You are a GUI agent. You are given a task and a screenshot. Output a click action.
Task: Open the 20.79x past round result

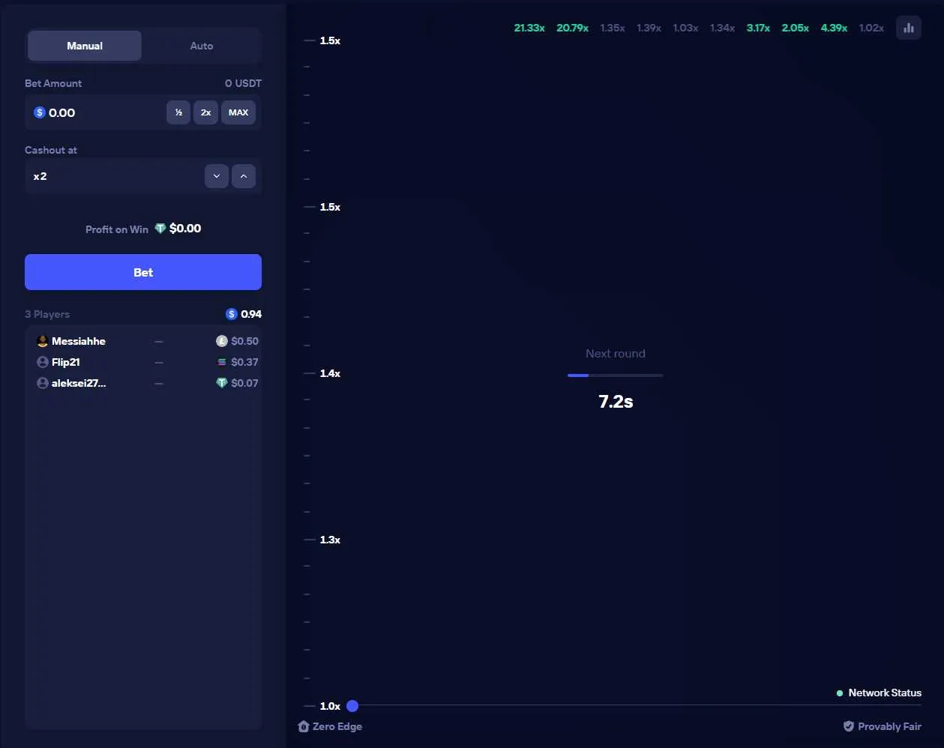click(x=573, y=28)
